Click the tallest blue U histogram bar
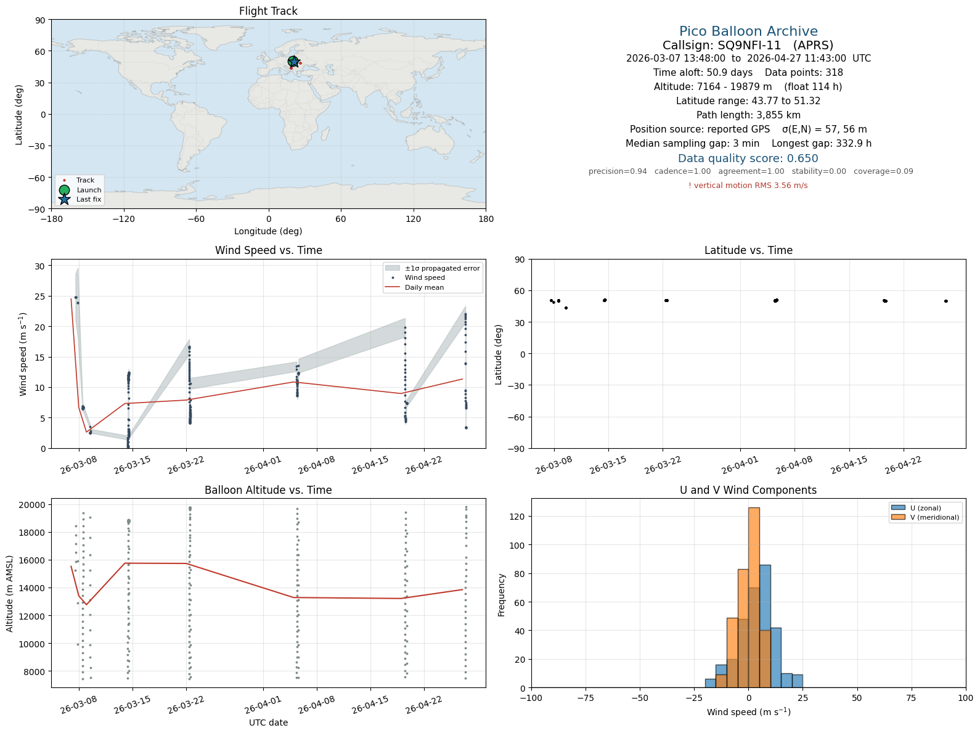This screenshot has height=733, width=980. click(x=765, y=626)
